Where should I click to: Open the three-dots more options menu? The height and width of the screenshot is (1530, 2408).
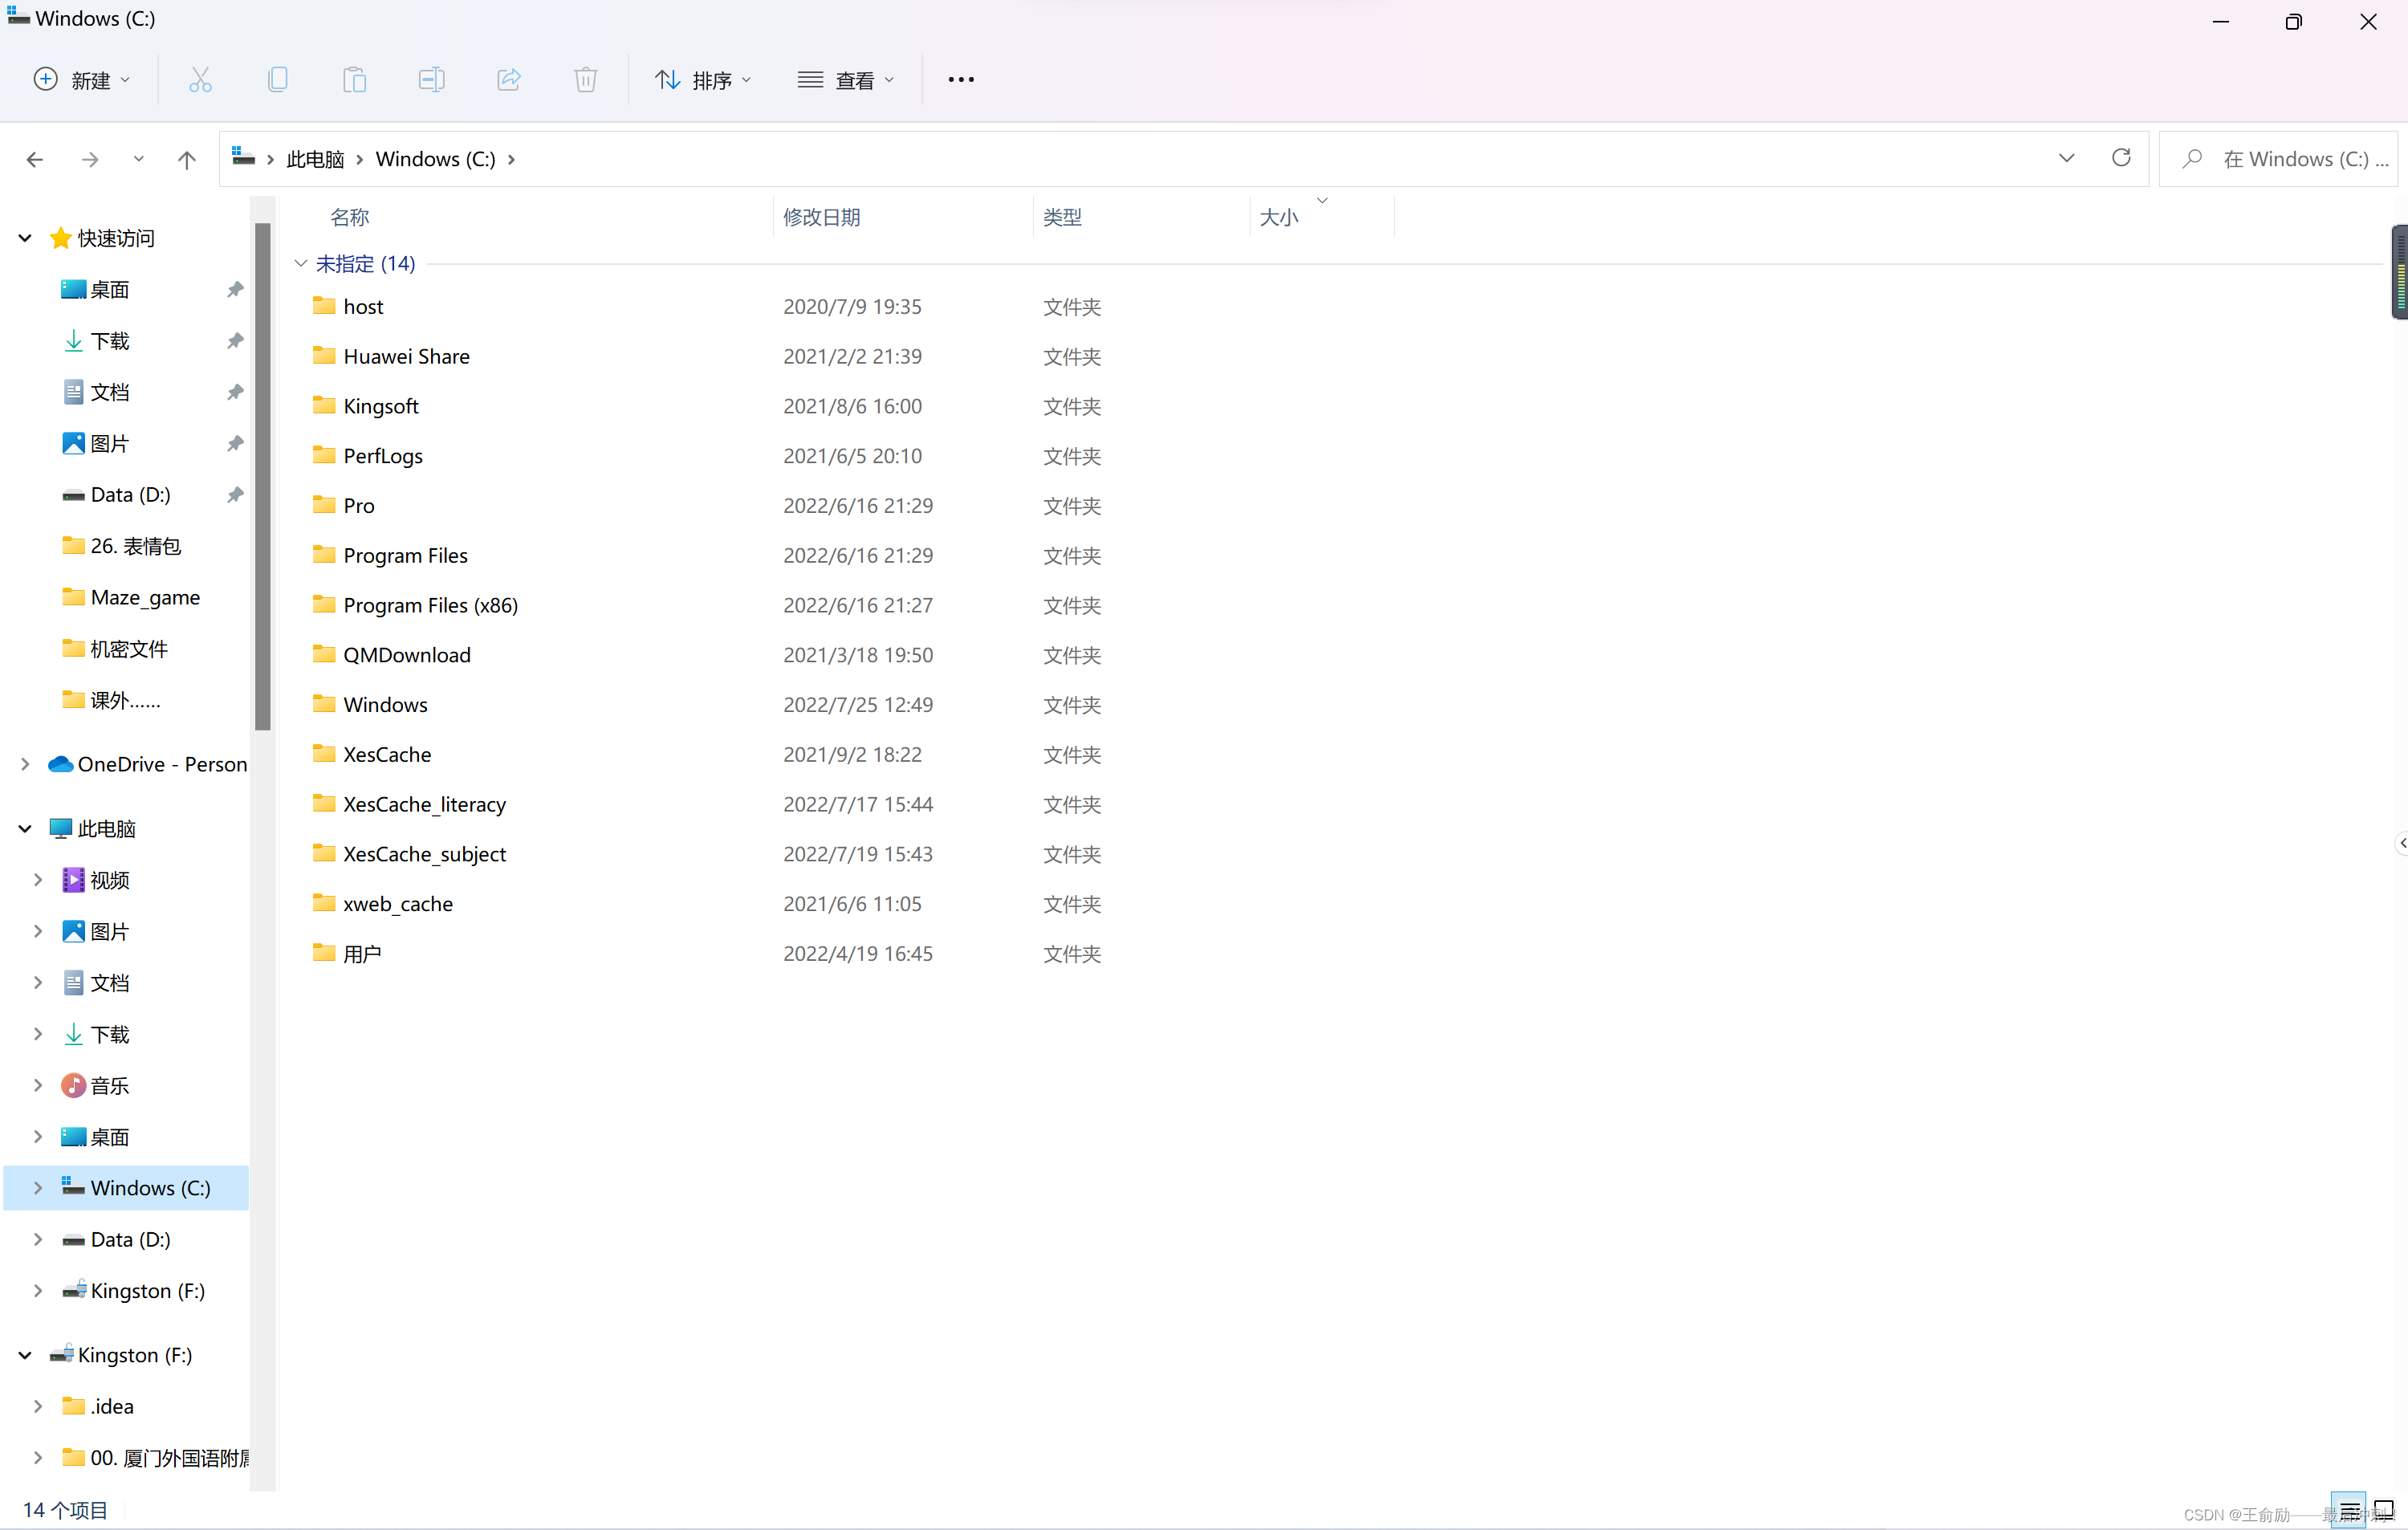[x=960, y=80]
